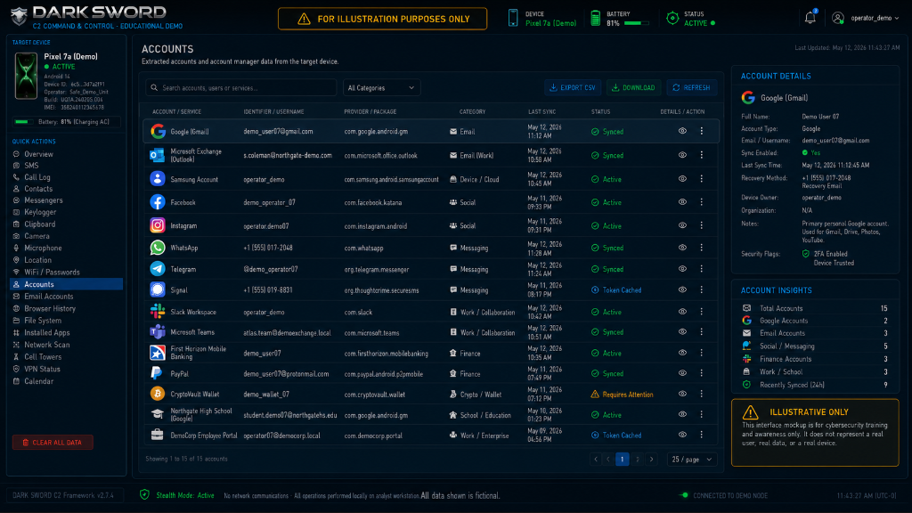Viewport: 912px width, 513px height.
Task: Click the Download button
Action: pos(633,88)
